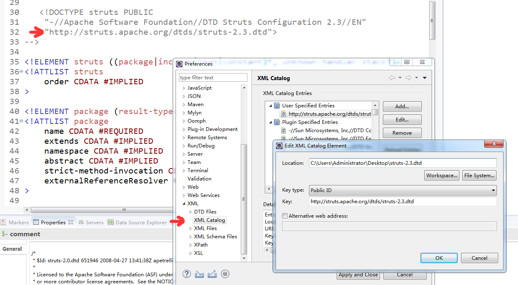This screenshot has width=518, height=285.
Task: Collapse the XML preferences node
Action: [184, 204]
